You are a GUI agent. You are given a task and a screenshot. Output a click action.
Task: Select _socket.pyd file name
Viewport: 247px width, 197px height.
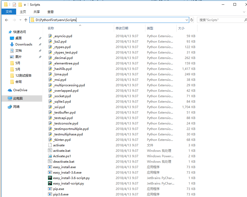(x=62, y=96)
